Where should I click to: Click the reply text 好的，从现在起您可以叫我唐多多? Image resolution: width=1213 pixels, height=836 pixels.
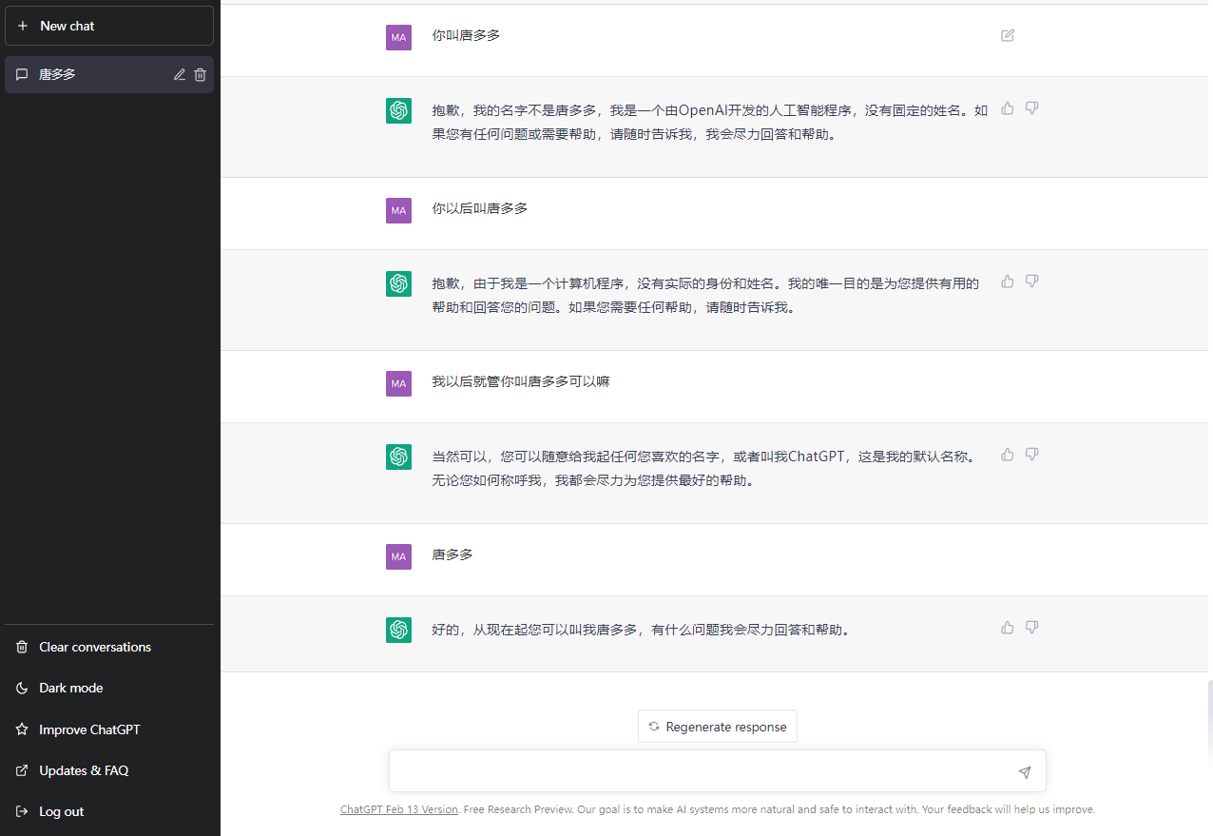[x=641, y=630]
